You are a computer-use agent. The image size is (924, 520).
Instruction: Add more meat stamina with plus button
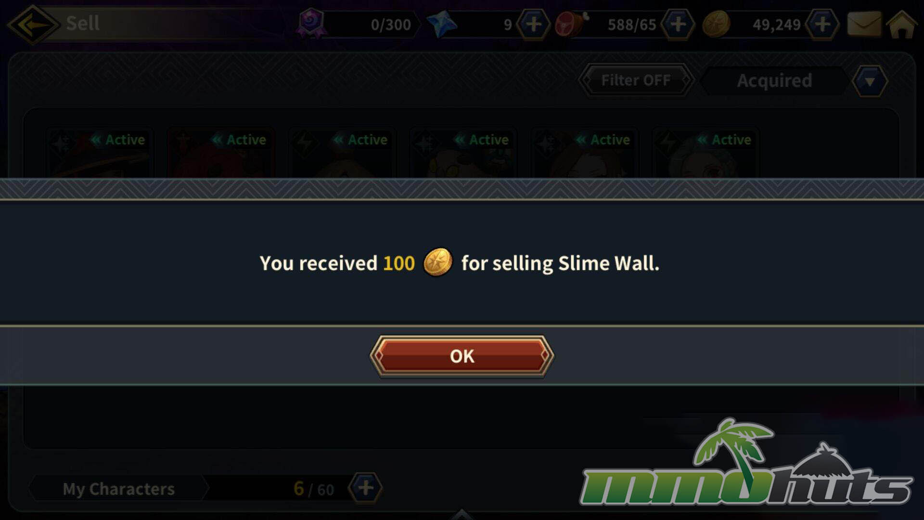[678, 24]
